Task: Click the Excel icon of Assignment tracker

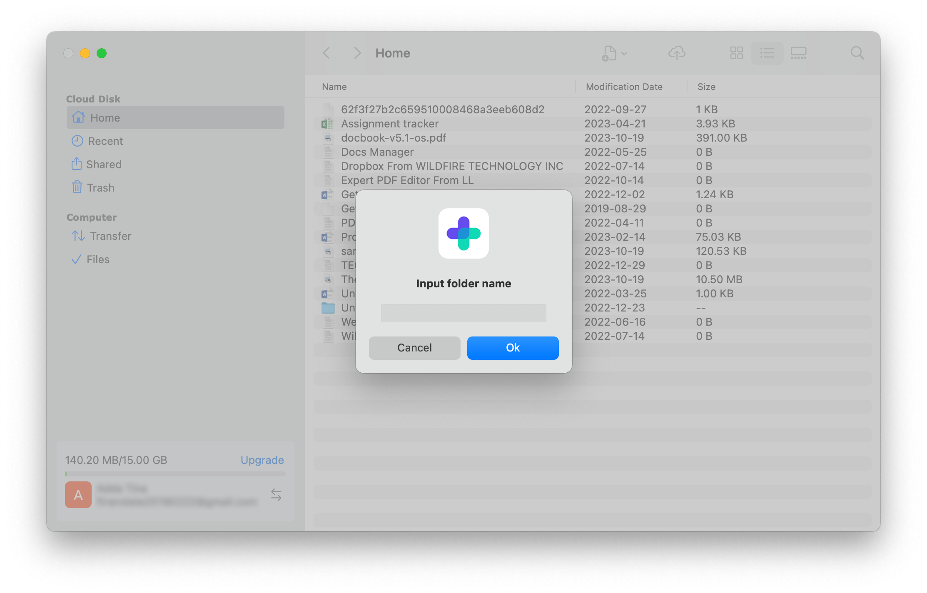Action: coord(328,124)
